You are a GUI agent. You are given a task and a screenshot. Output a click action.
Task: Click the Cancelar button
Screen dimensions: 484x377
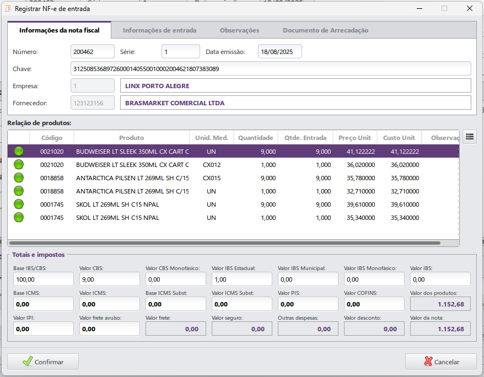tap(441, 362)
